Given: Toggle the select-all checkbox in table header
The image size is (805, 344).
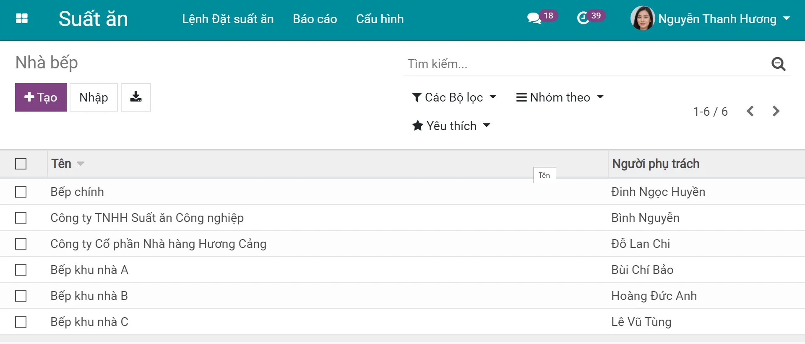Looking at the screenshot, I should (x=21, y=164).
